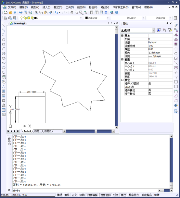This screenshot has width=180, height=198.
Task: Click the Quick Select icon in properties
Action: pos(170,30)
